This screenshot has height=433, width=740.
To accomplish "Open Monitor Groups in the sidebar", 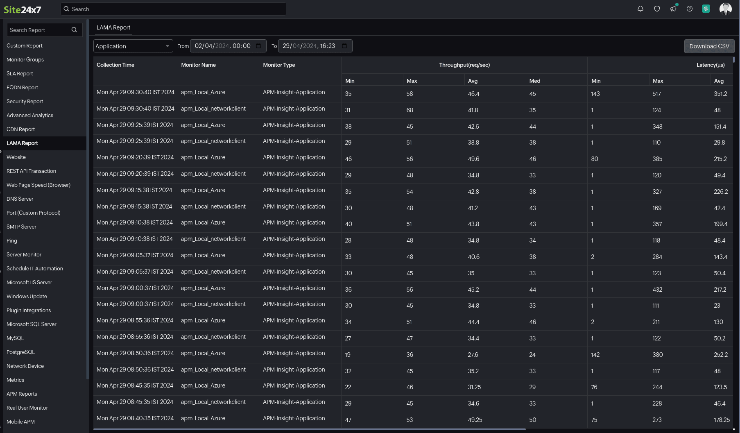I will click(25, 59).
